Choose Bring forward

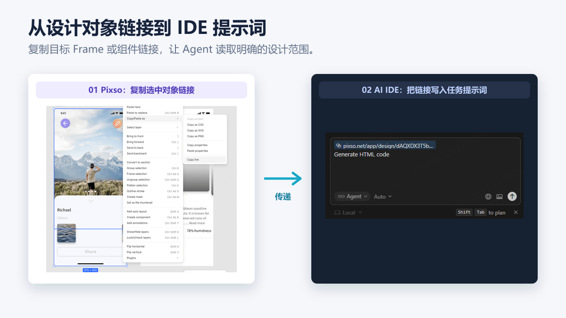coord(153,142)
